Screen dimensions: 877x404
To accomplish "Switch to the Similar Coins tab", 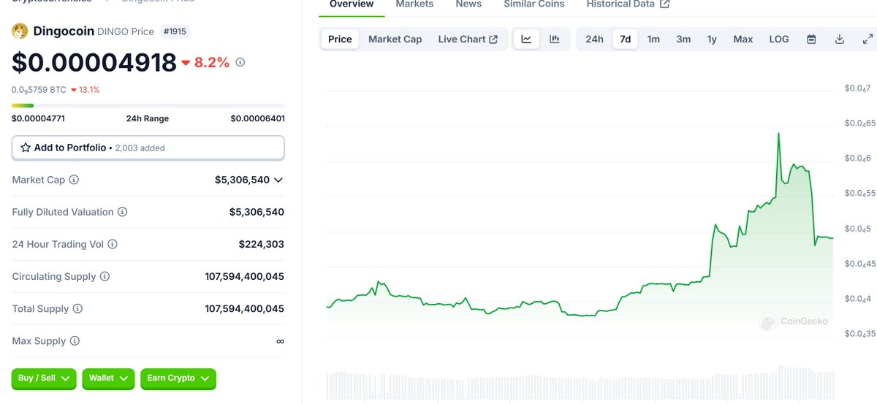I will click(534, 4).
